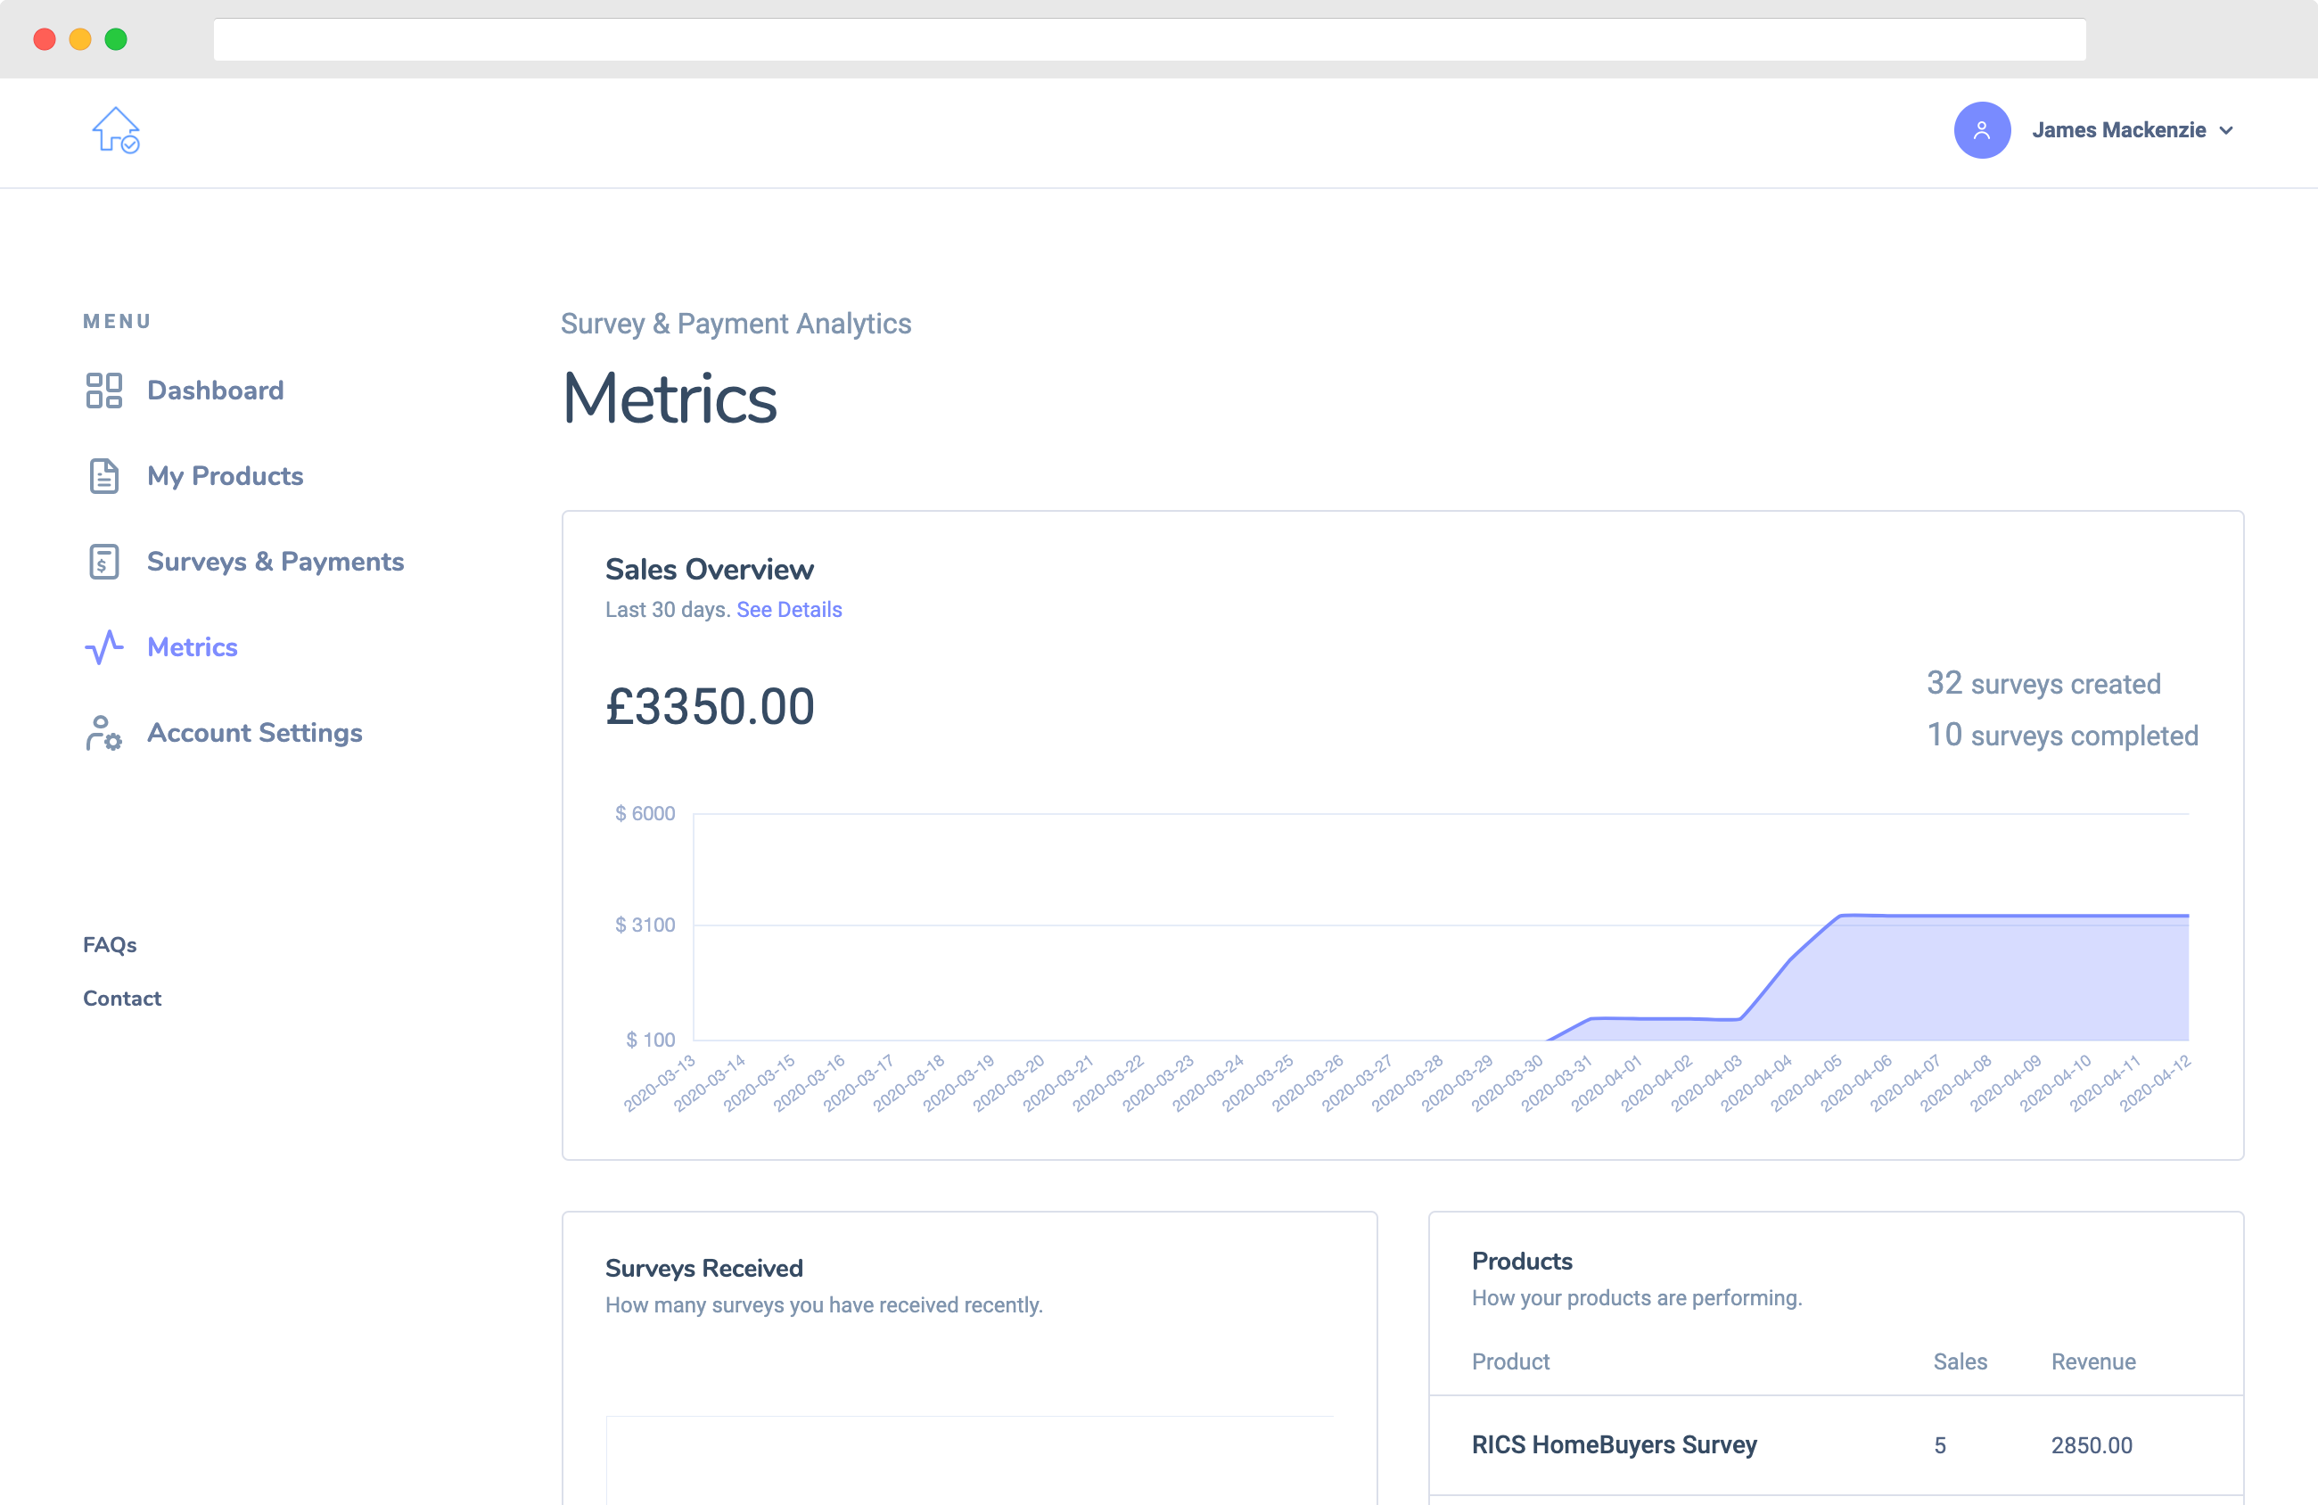Click the 2020-04-05 chart peak point
Viewport: 2318px width, 1505px height.
click(x=1841, y=916)
